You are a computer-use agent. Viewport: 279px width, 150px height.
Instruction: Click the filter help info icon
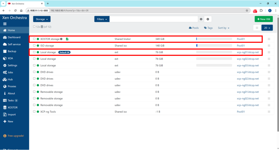point(201,19)
